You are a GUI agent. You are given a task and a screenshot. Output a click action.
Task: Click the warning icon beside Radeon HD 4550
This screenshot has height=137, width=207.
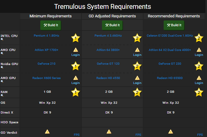(x=137, y=78)
